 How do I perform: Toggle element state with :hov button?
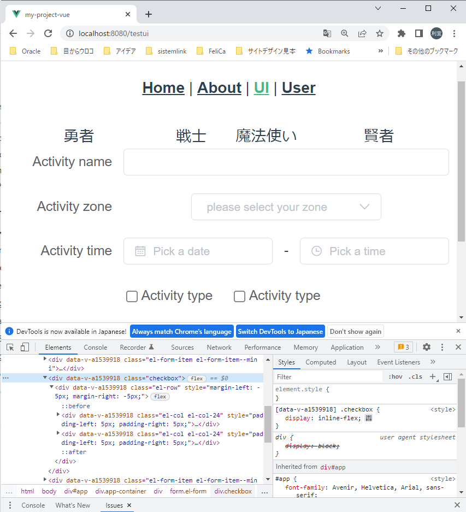point(395,376)
